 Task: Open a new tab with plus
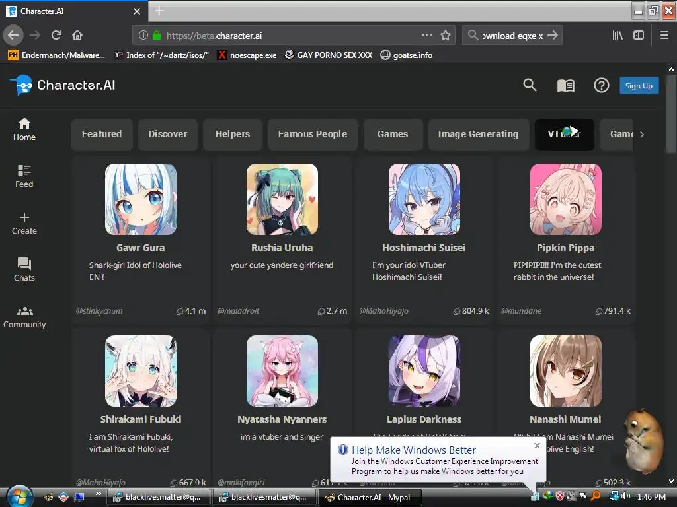click(159, 11)
